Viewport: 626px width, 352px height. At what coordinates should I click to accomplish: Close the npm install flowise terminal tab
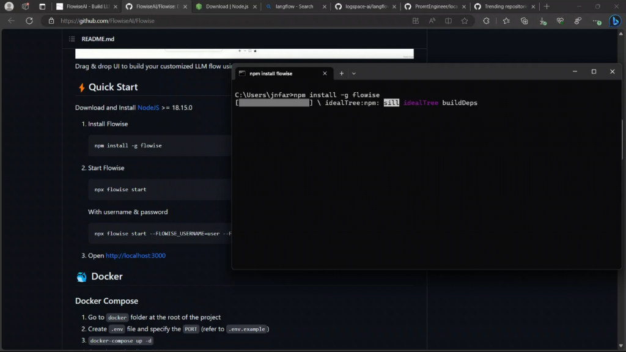point(325,73)
